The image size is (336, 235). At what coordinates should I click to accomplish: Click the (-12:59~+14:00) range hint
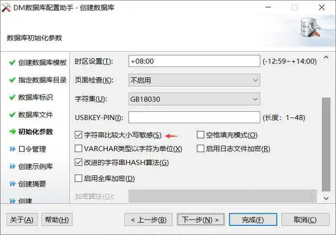click(x=289, y=62)
